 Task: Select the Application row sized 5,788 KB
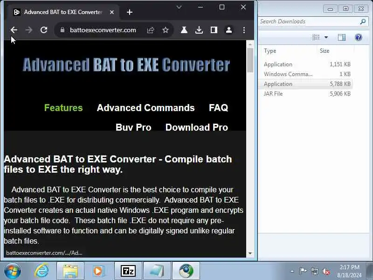[x=305, y=84]
